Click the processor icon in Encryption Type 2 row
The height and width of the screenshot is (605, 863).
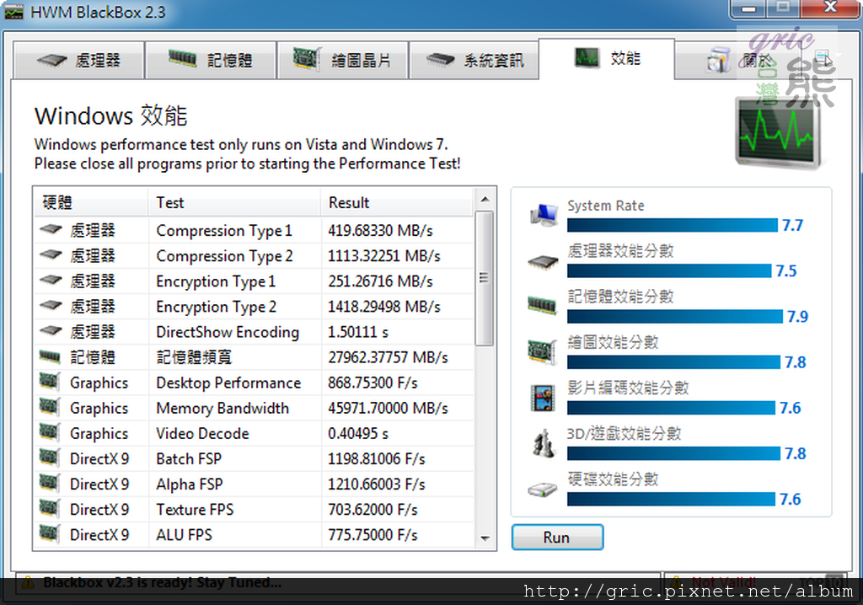(x=51, y=306)
